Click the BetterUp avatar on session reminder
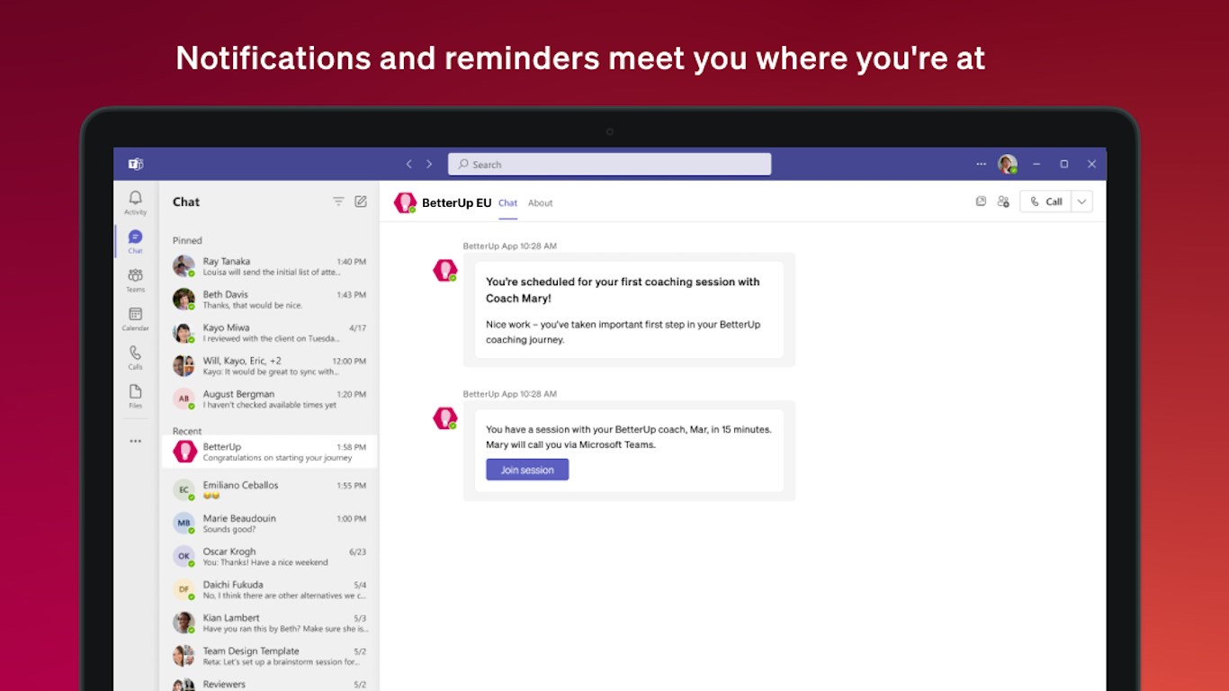The height and width of the screenshot is (691, 1229). [445, 417]
